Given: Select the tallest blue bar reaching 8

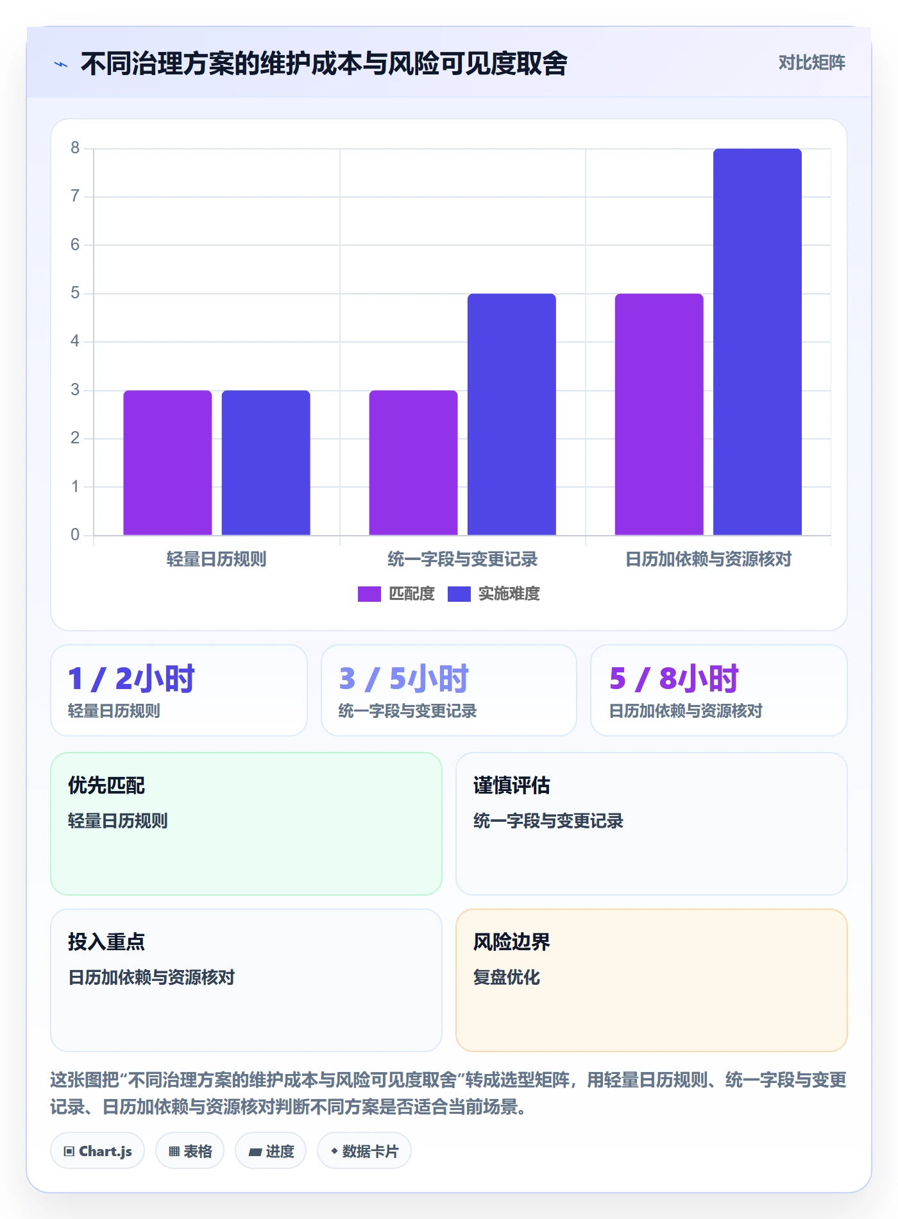Looking at the screenshot, I should pyautogui.click(x=758, y=342).
